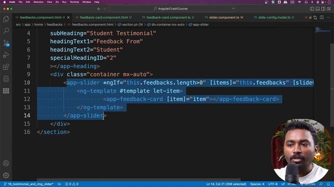Open the Selection menu

pyautogui.click(x=38, y=2)
